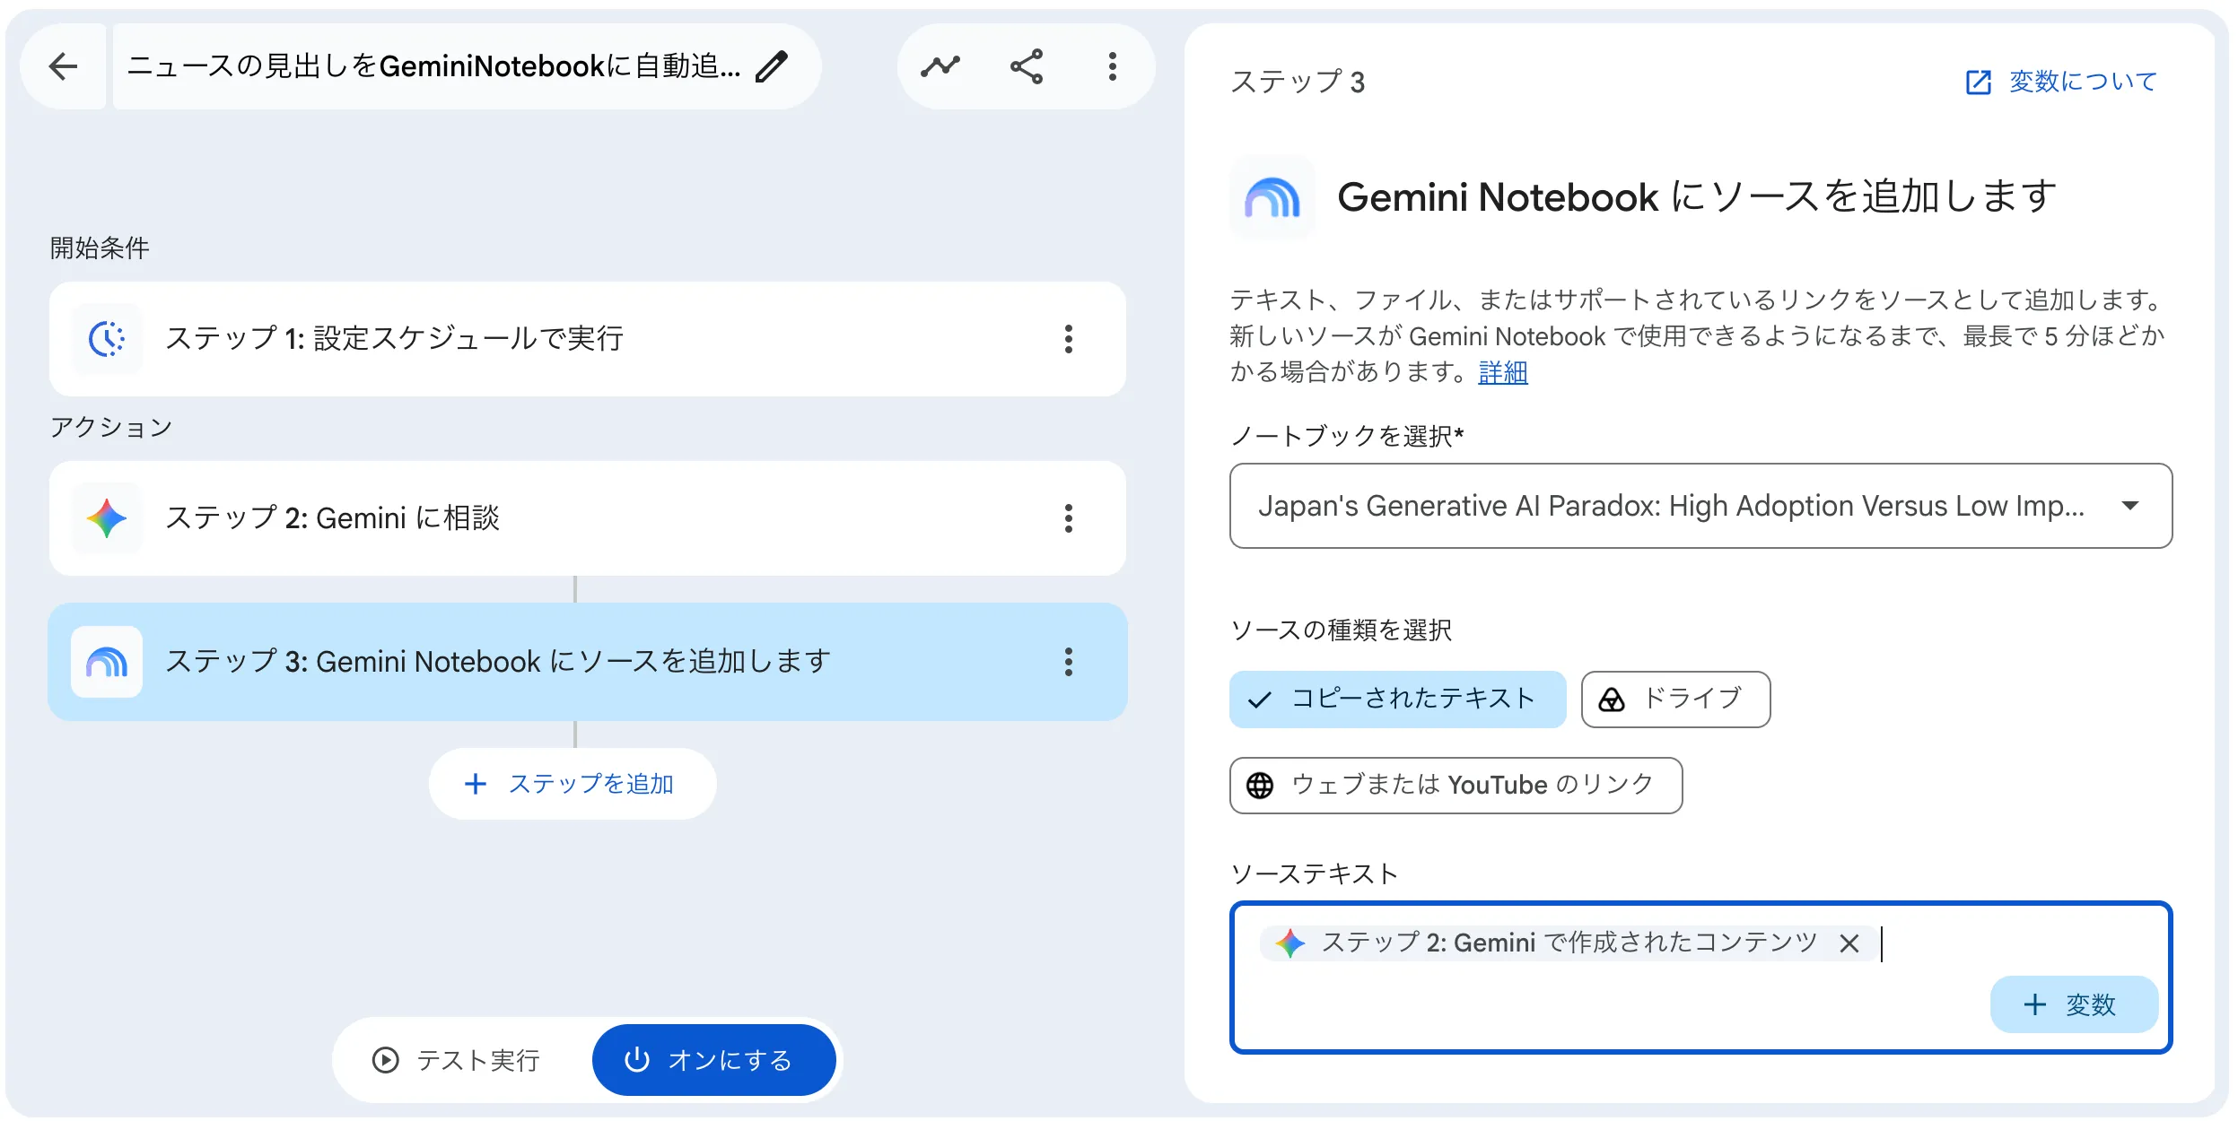The height and width of the screenshot is (1121, 2238).
Task: Click the ノートブックを選択* label
Action: [x=1347, y=437]
